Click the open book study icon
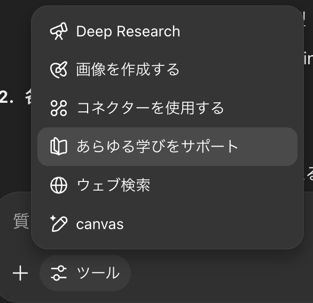The width and height of the screenshot is (313, 303). [59, 147]
